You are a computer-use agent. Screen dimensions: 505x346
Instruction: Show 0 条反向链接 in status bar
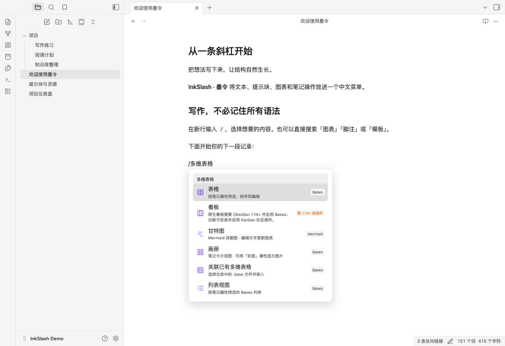click(x=430, y=341)
